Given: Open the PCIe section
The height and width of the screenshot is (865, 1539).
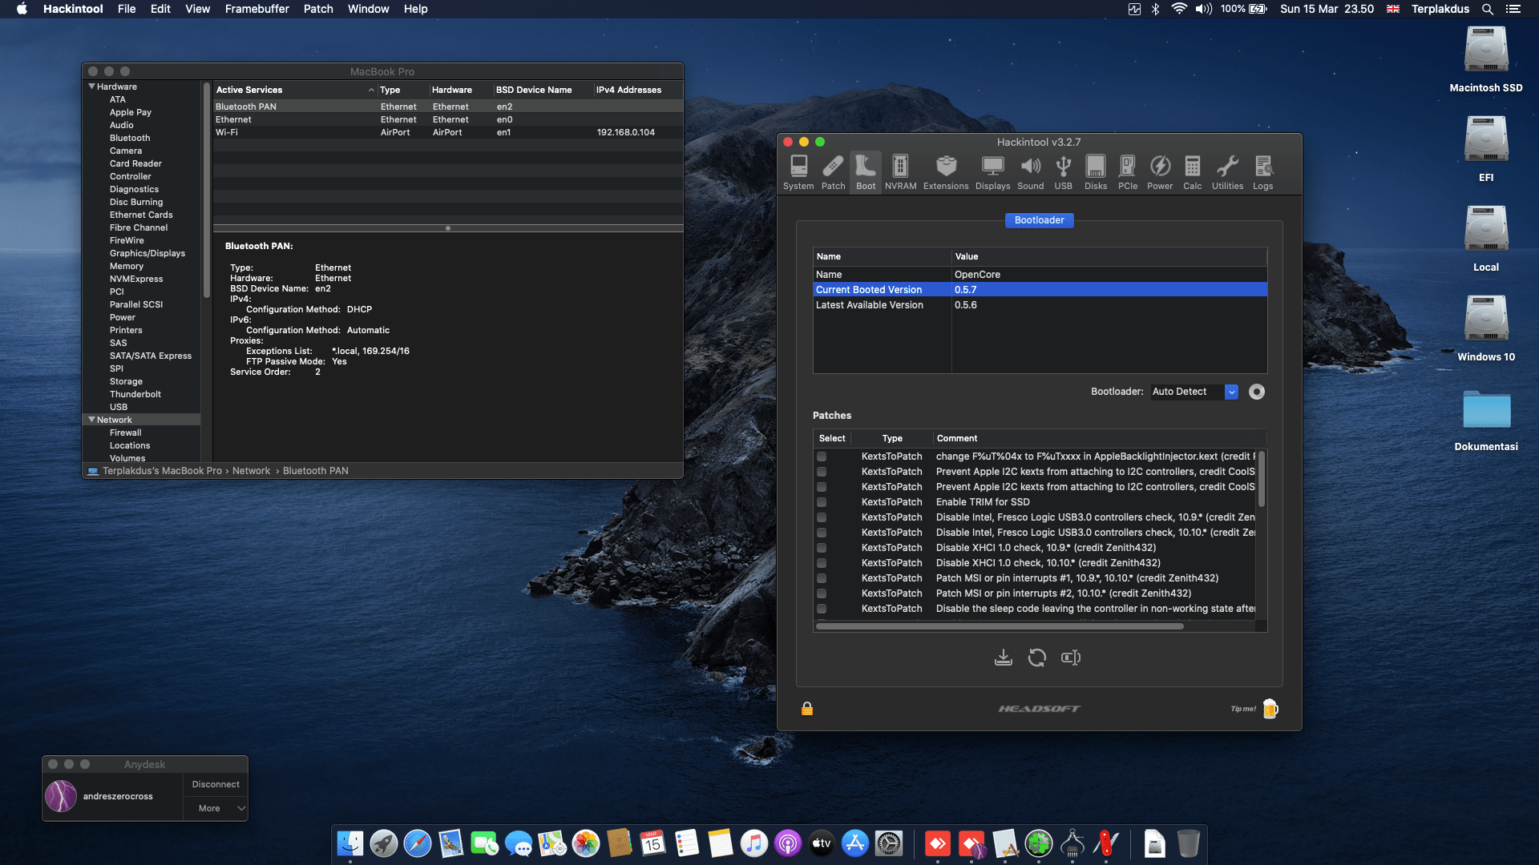Looking at the screenshot, I should click(x=1128, y=172).
